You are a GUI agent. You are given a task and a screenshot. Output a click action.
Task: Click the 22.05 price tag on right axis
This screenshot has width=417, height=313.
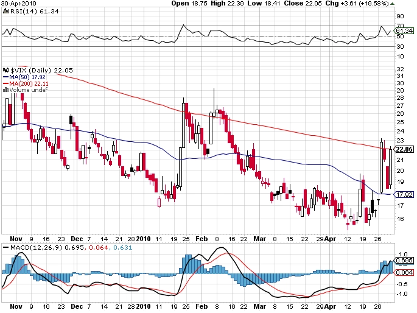(x=404, y=149)
